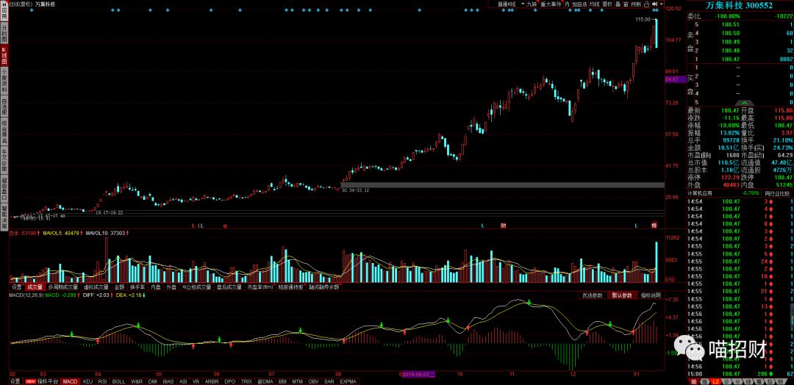Switch to W&R indicator tab
The height and width of the screenshot is (385, 794).
136,381
